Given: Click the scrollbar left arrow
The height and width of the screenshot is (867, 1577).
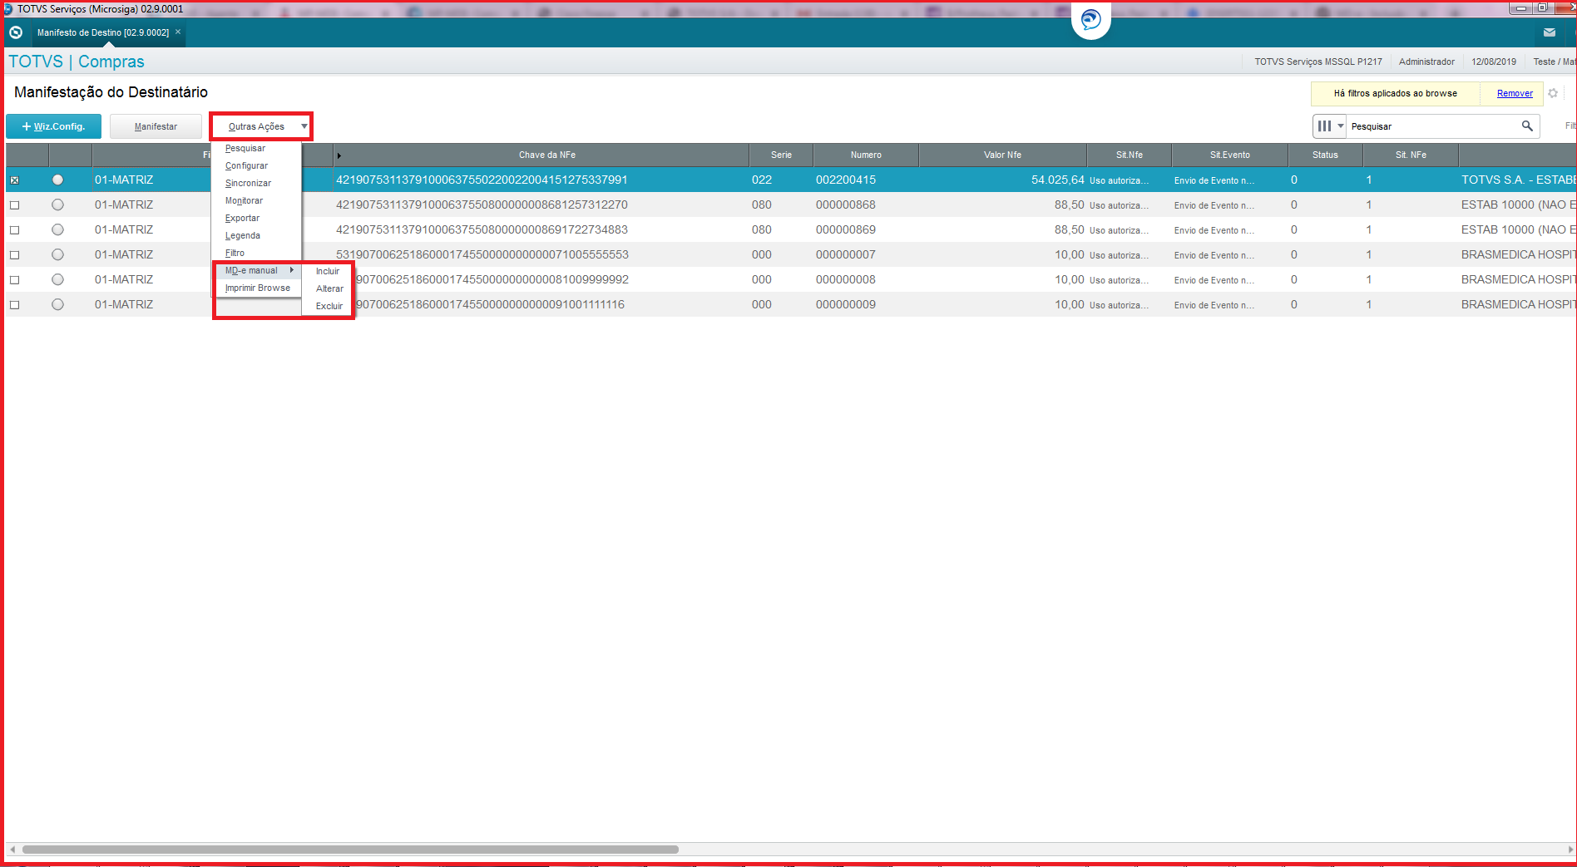Looking at the screenshot, I should [12, 850].
